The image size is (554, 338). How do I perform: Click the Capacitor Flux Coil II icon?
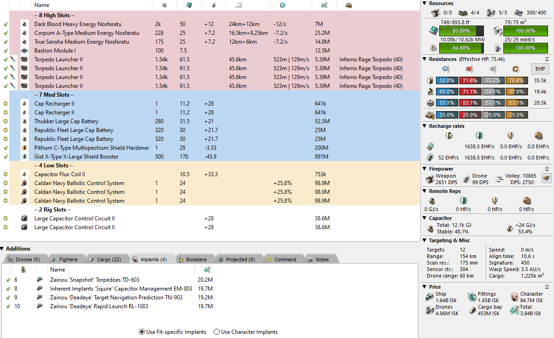pos(25,174)
